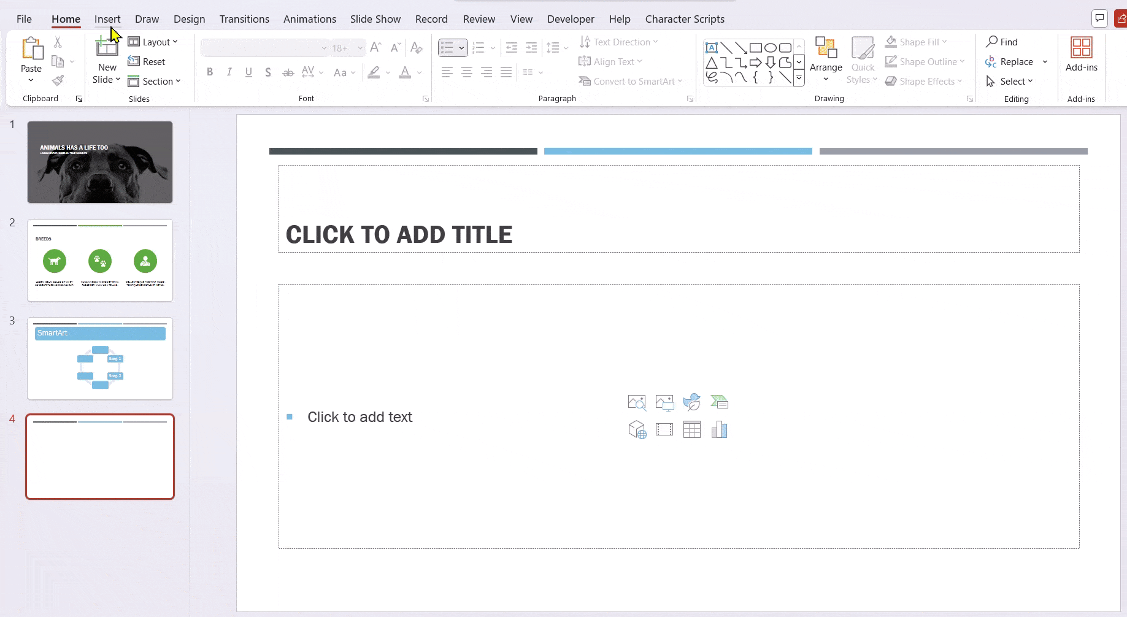Image resolution: width=1127 pixels, height=617 pixels.
Task: Switch to the Transitions tab
Action: coord(244,18)
